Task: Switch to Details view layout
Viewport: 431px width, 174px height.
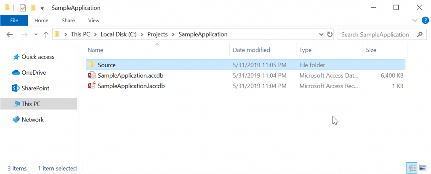Action: click(x=412, y=168)
